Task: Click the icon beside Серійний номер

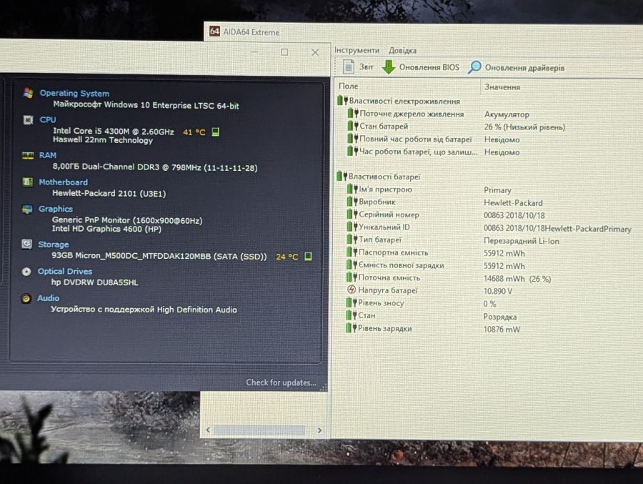Action: (352, 214)
